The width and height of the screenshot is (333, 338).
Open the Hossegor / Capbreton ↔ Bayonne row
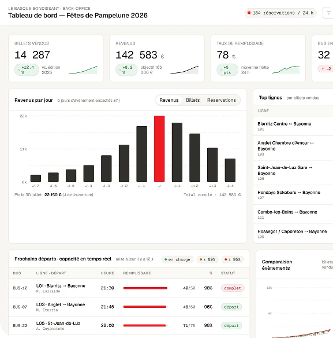click(293, 234)
